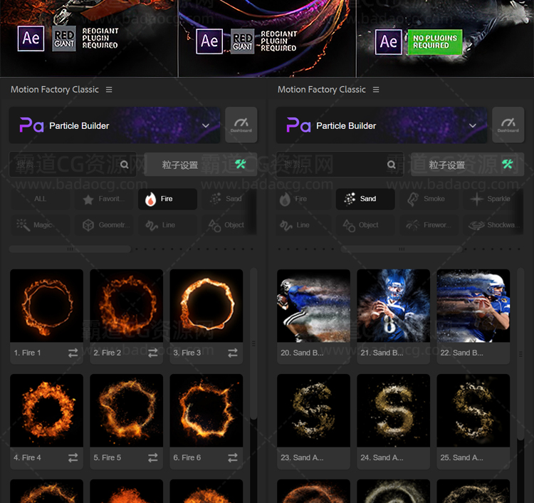Screen dimensions: 534x503
Task: Select Magic category in left panel
Action: pyautogui.click(x=40, y=225)
